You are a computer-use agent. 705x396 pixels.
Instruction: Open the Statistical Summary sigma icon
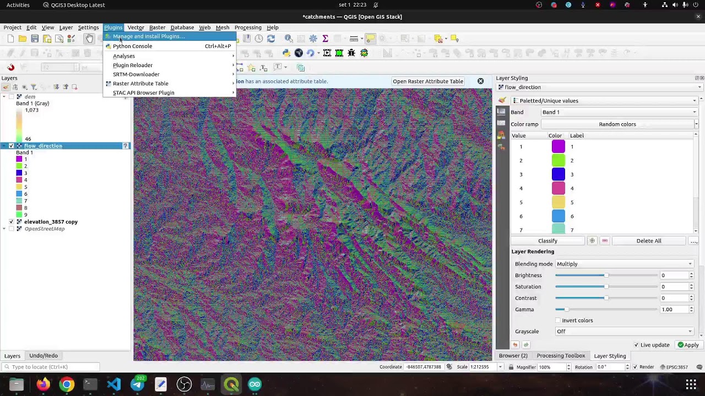click(x=326, y=38)
